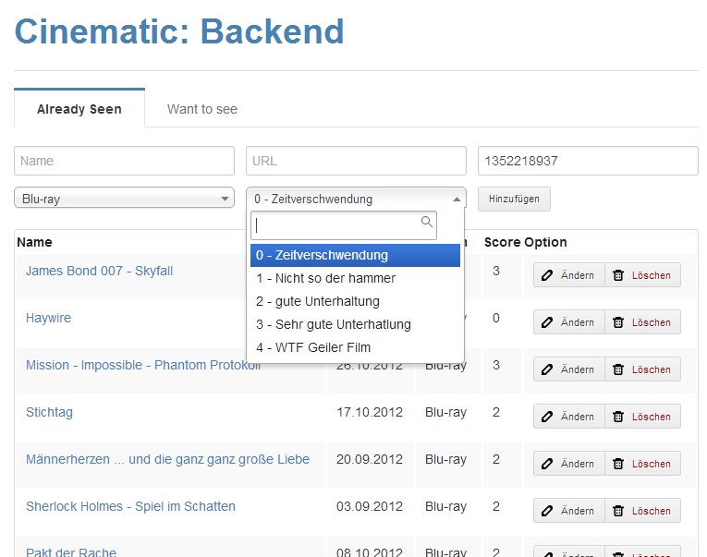
Task: Pick '1 - Nicht so der hammer' option
Action: (x=325, y=278)
